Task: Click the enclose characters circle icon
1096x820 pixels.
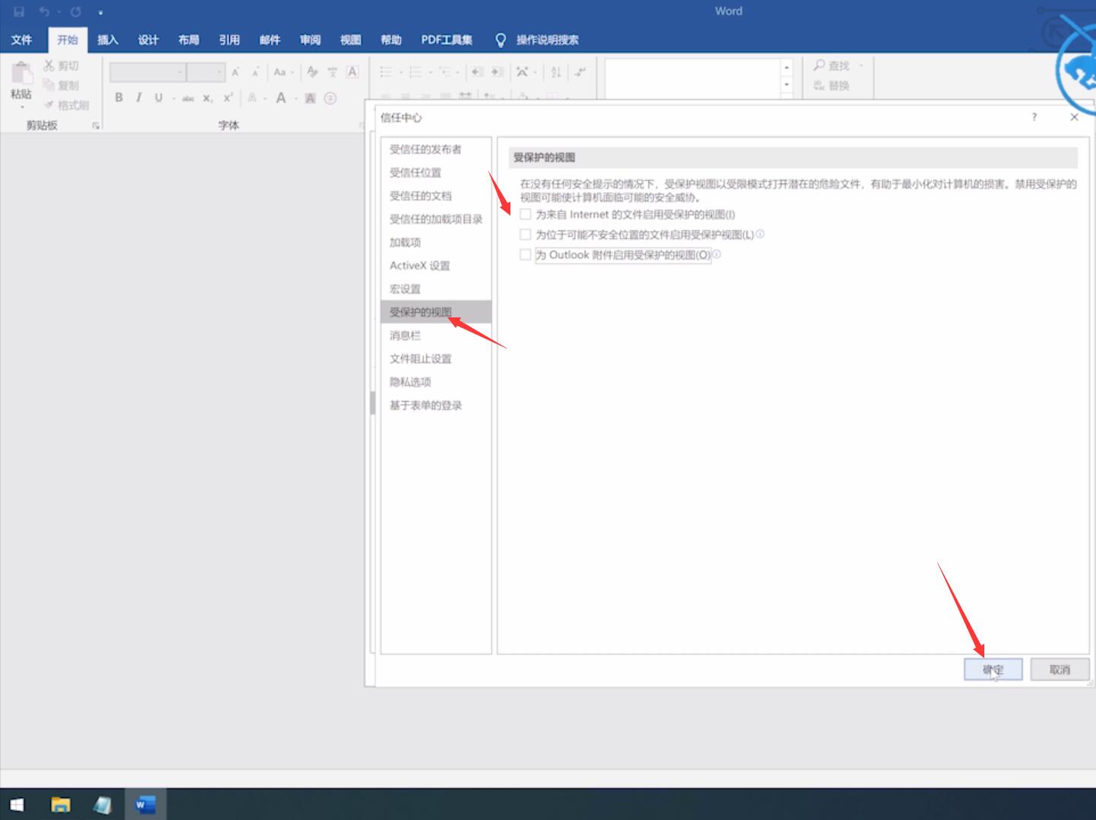Action: (330, 98)
